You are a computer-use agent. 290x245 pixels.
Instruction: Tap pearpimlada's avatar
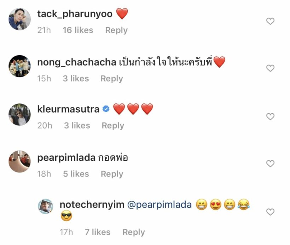pos(19,161)
